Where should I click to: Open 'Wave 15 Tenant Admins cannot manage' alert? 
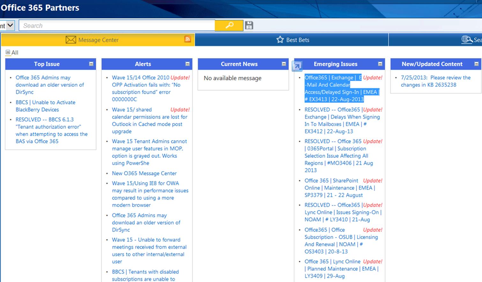tap(150, 152)
